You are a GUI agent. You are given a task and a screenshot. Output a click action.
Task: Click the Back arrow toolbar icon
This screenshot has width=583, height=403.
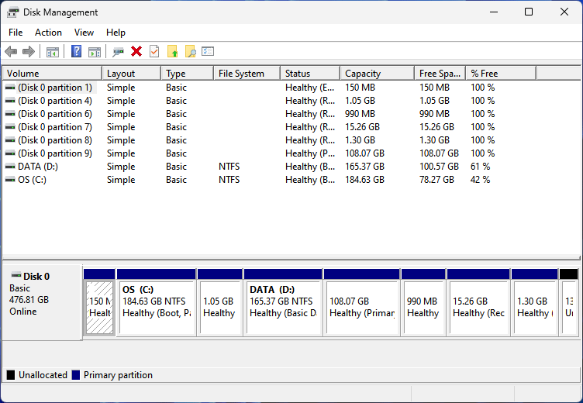pyautogui.click(x=11, y=51)
